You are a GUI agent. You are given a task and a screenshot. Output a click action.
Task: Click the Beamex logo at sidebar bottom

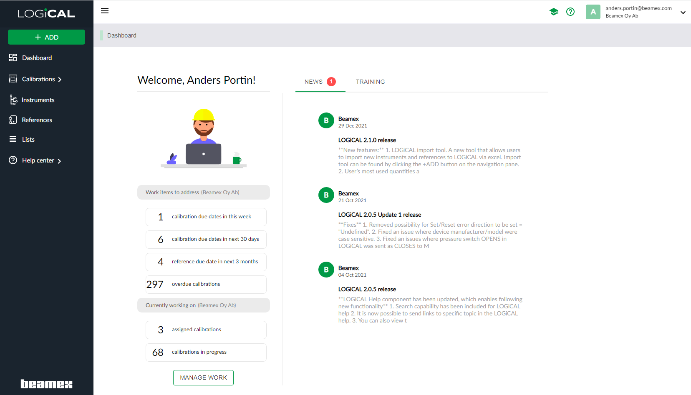[46, 384]
